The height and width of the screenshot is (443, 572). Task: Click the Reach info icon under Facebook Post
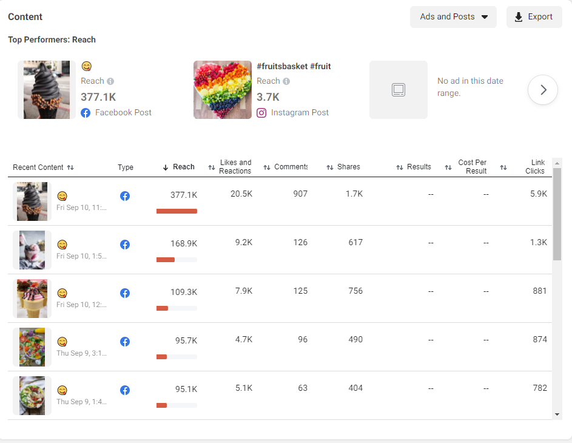tap(110, 81)
